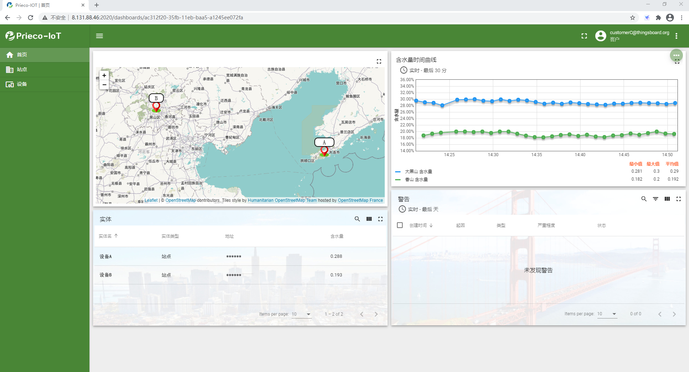689x372 pixels.
Task: Open items per page dropdown in 警告 widget
Action: click(607, 314)
